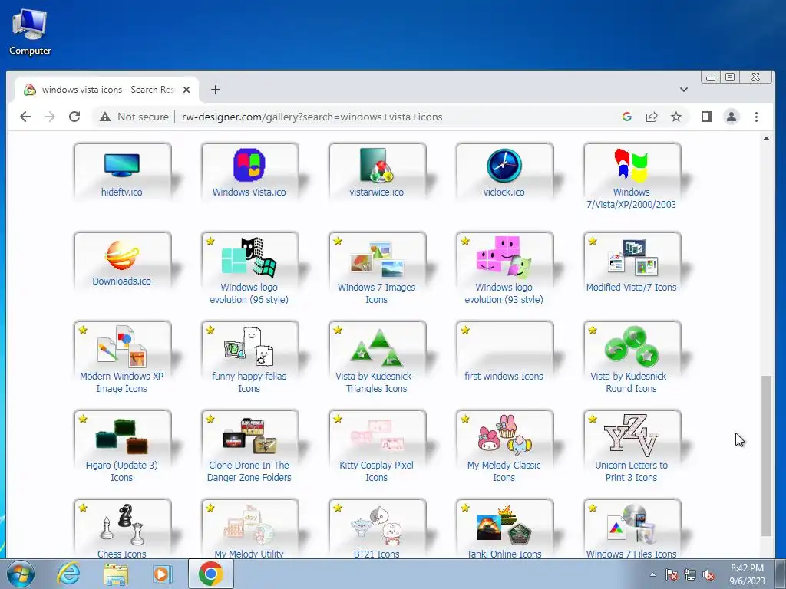The image size is (786, 589).
Task: Click the 'Downloads.ico' text link
Action: click(122, 281)
